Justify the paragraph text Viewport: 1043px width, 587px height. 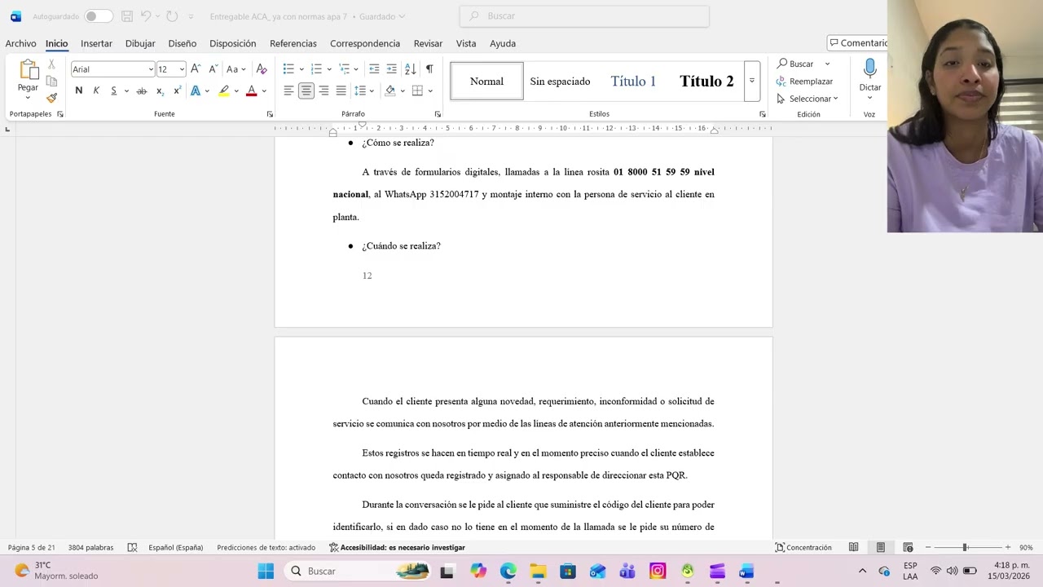click(x=341, y=90)
